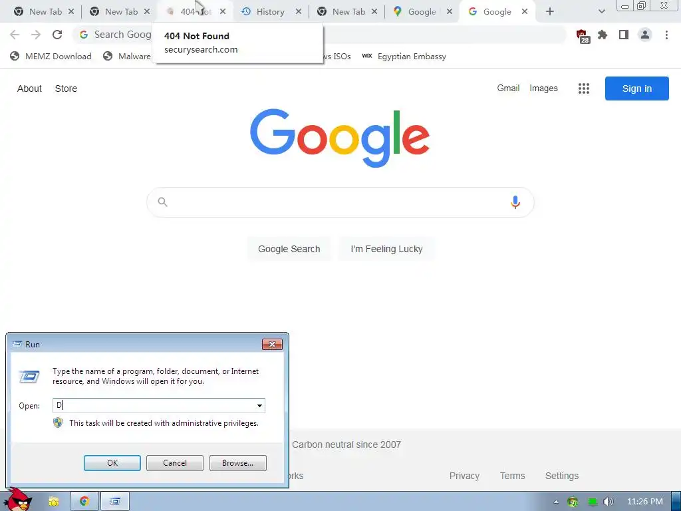Click the Google logo
681x511 pixels.
[x=340, y=138]
